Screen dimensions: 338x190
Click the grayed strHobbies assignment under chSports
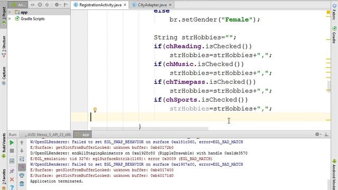[x=221, y=109]
